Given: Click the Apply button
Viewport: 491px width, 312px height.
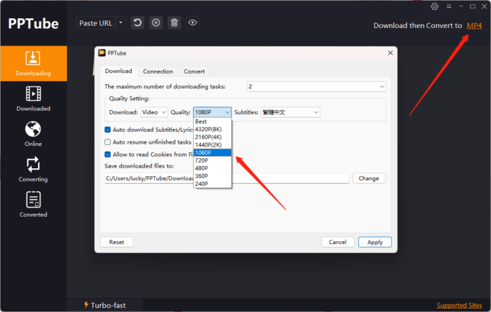Looking at the screenshot, I should point(375,242).
